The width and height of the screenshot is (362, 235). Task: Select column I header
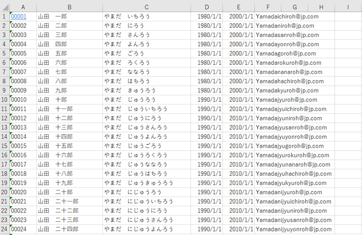pyautogui.click(x=348, y=7)
